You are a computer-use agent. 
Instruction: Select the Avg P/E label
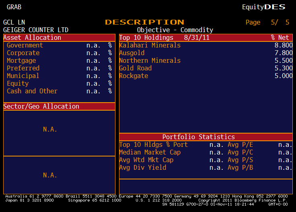(x=240, y=144)
